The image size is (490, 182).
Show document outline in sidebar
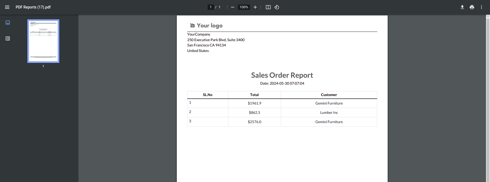pyautogui.click(x=8, y=38)
